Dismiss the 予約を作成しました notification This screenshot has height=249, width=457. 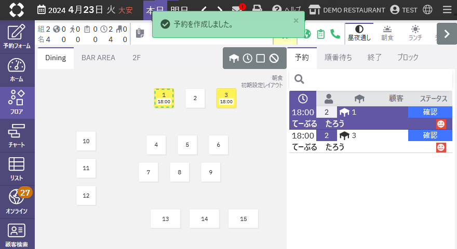(x=296, y=21)
